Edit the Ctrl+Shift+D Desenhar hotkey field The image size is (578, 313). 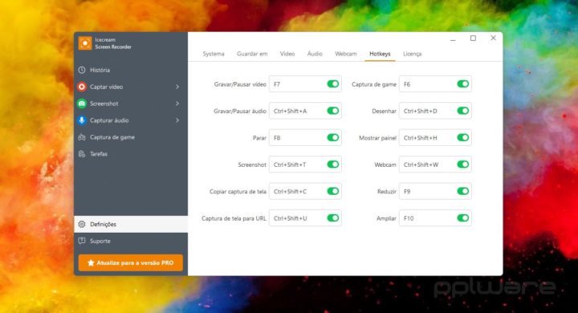[435, 111]
